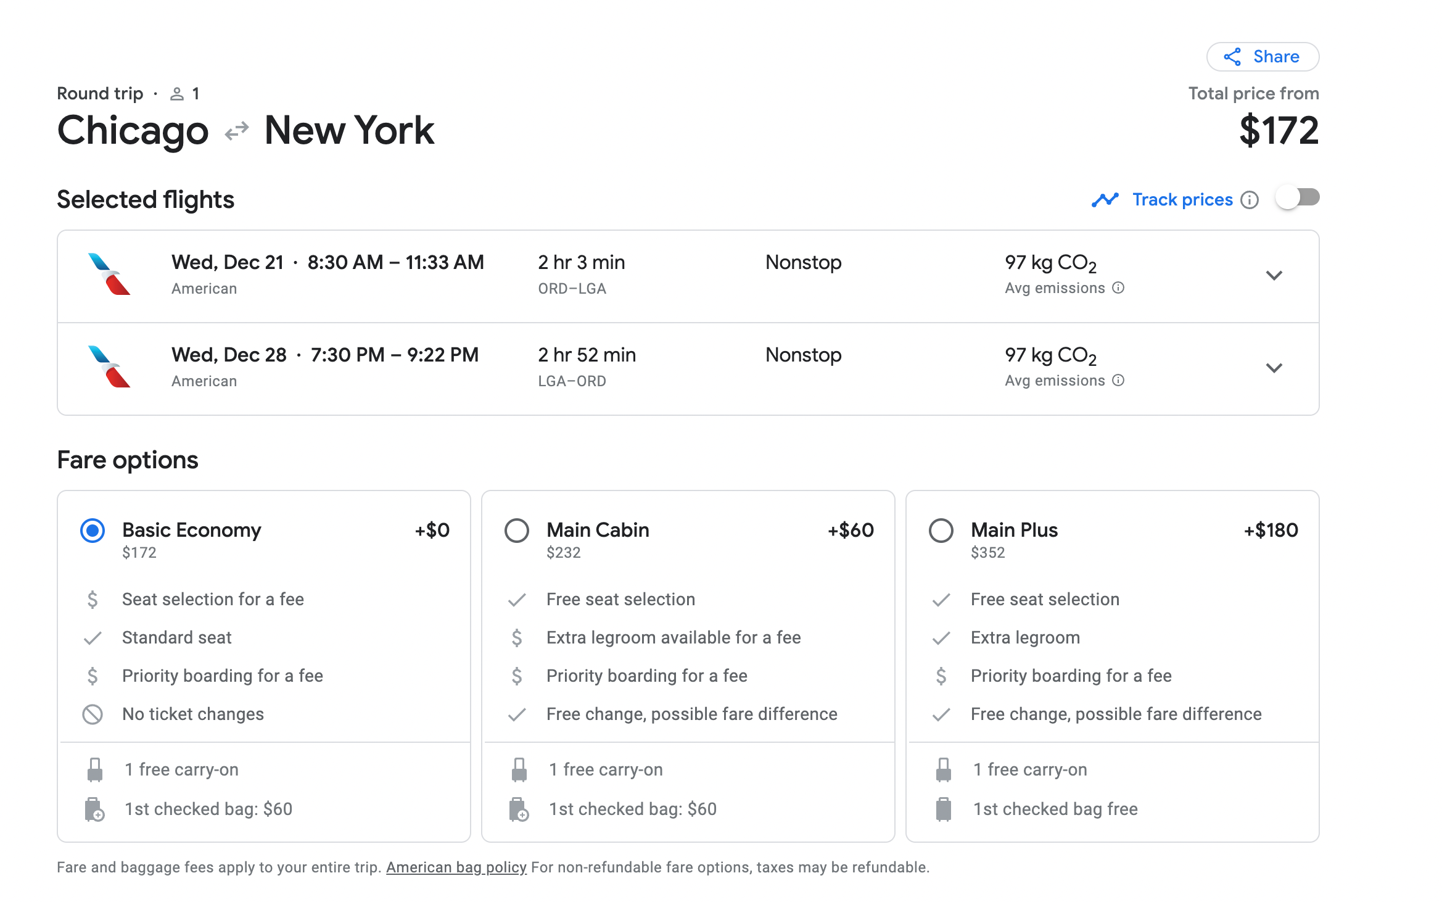This screenshot has width=1442, height=902.
Task: Click the $172 total price heading
Action: pos(1279,131)
